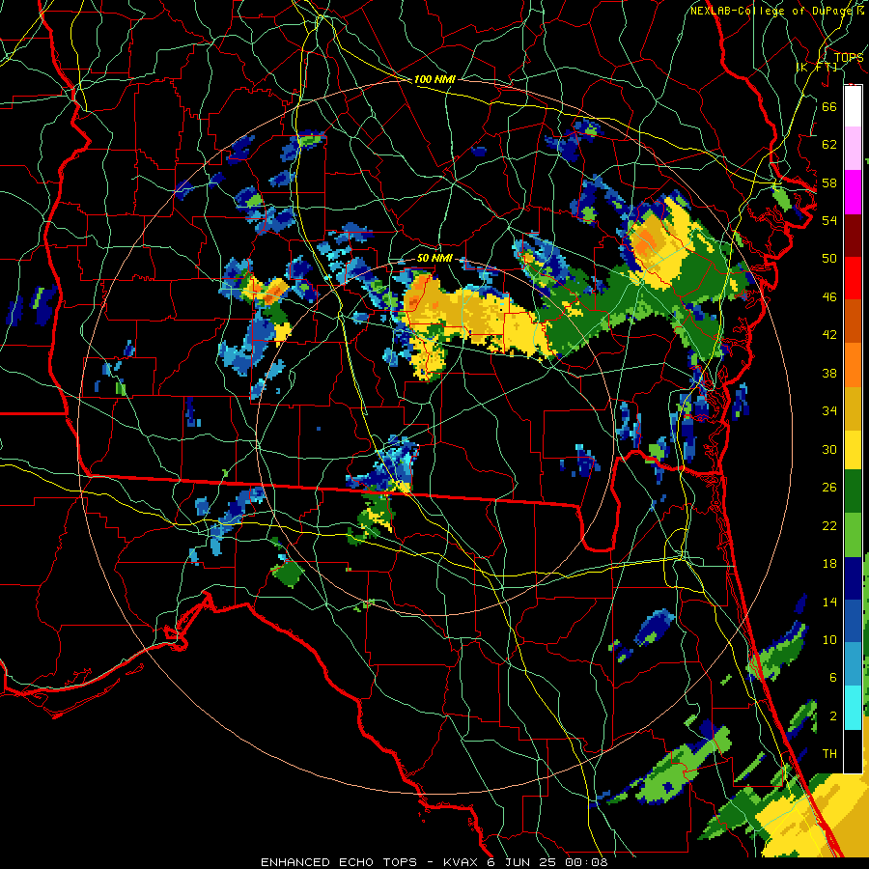
Task: Click the 58 legend value
Action: click(829, 182)
